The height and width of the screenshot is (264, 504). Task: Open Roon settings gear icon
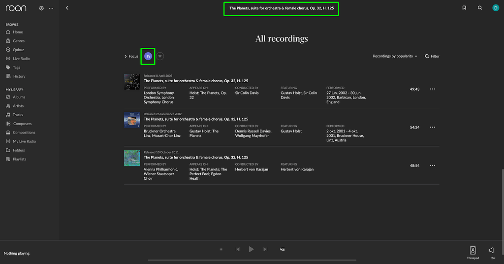pos(41,8)
